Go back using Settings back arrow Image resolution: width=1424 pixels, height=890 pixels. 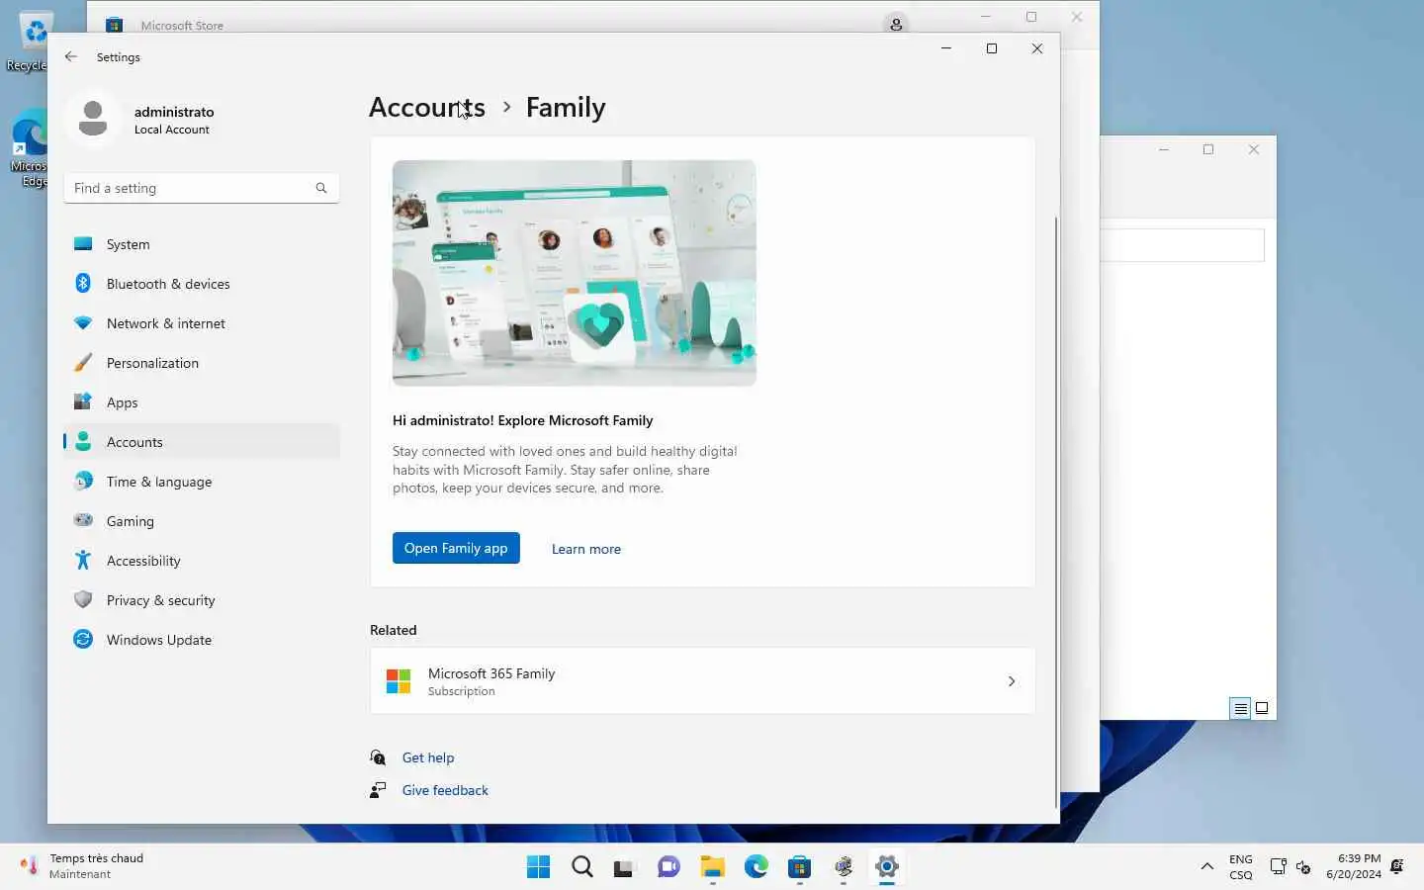(x=70, y=56)
